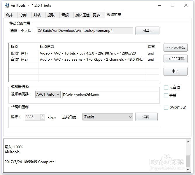This screenshot has height=175, width=195.
Task: Switch to the 媒体属性 tab
Action: point(82,15)
